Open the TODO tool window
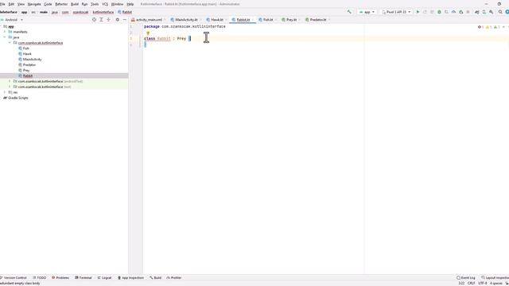This screenshot has width=509, height=286. pyautogui.click(x=40, y=277)
